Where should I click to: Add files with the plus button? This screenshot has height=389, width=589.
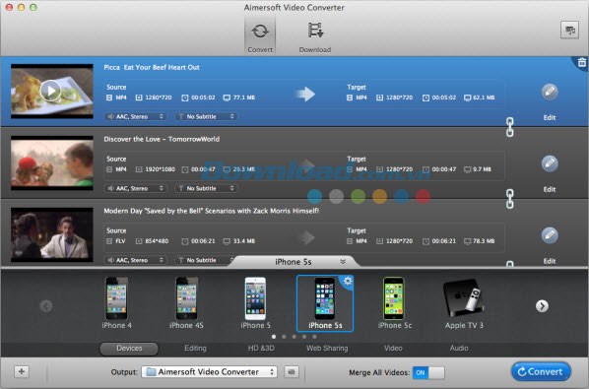(x=22, y=371)
